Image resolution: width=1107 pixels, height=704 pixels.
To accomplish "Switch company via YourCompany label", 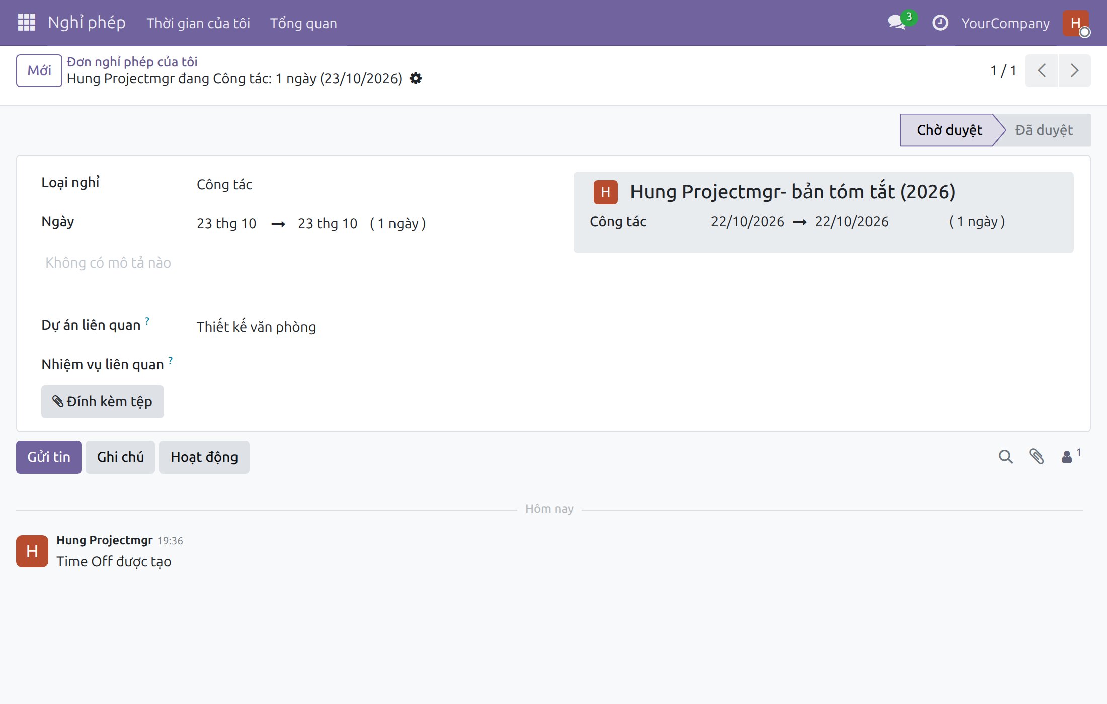I will click(1005, 23).
